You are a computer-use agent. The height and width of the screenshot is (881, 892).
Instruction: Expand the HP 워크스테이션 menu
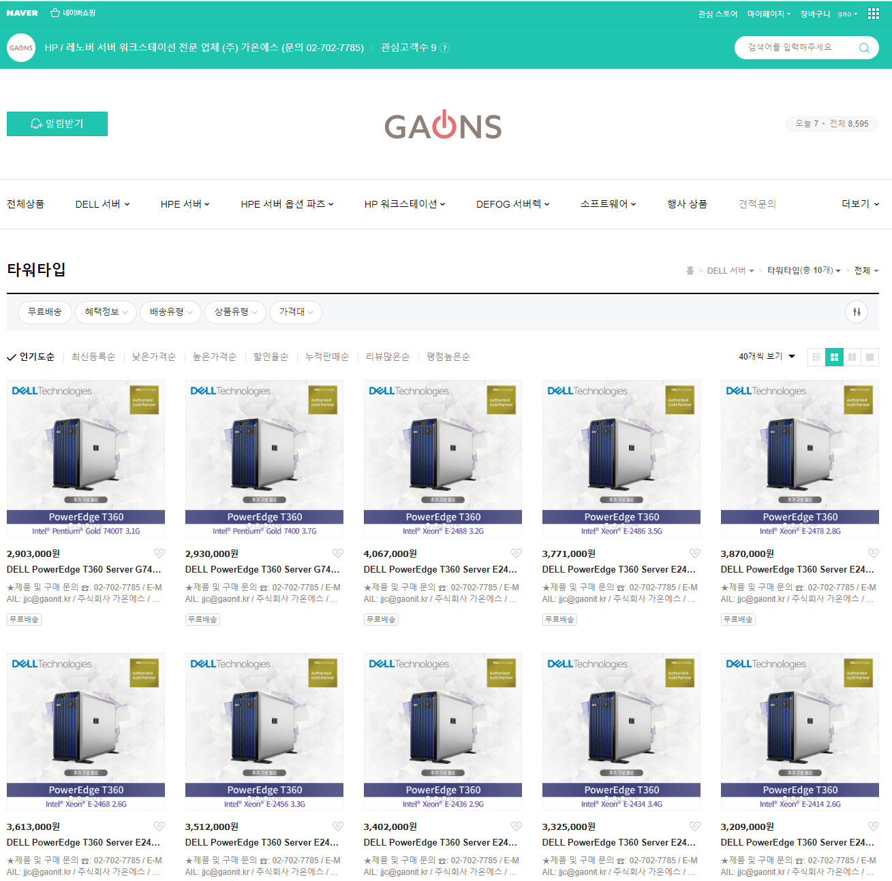[405, 204]
